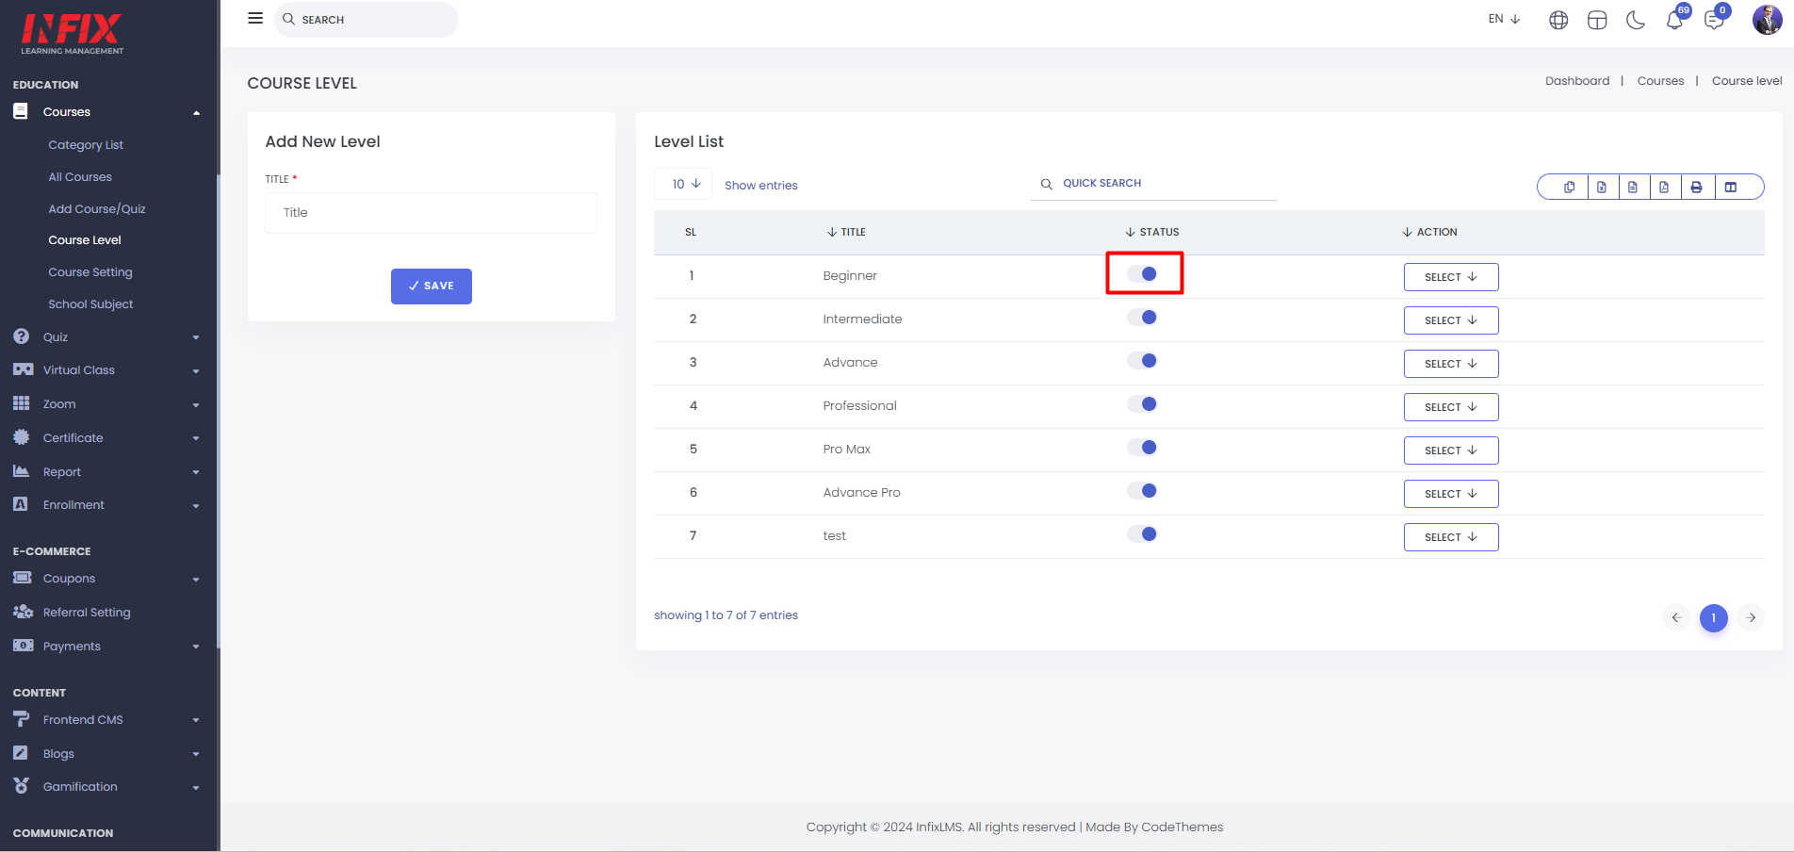Print the level list table
Screen dimensions: 1794x852
point(1696,187)
